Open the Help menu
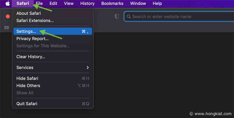The height and width of the screenshot is (118, 234). click(x=157, y=4)
